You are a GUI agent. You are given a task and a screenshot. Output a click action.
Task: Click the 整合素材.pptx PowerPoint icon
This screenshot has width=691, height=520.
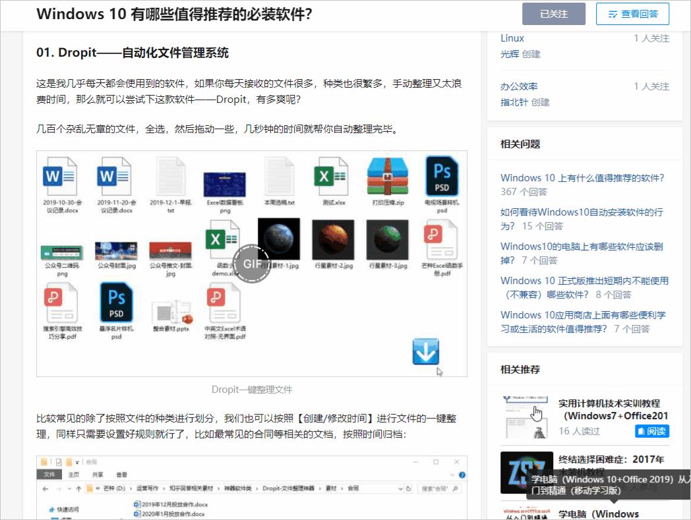172,312
